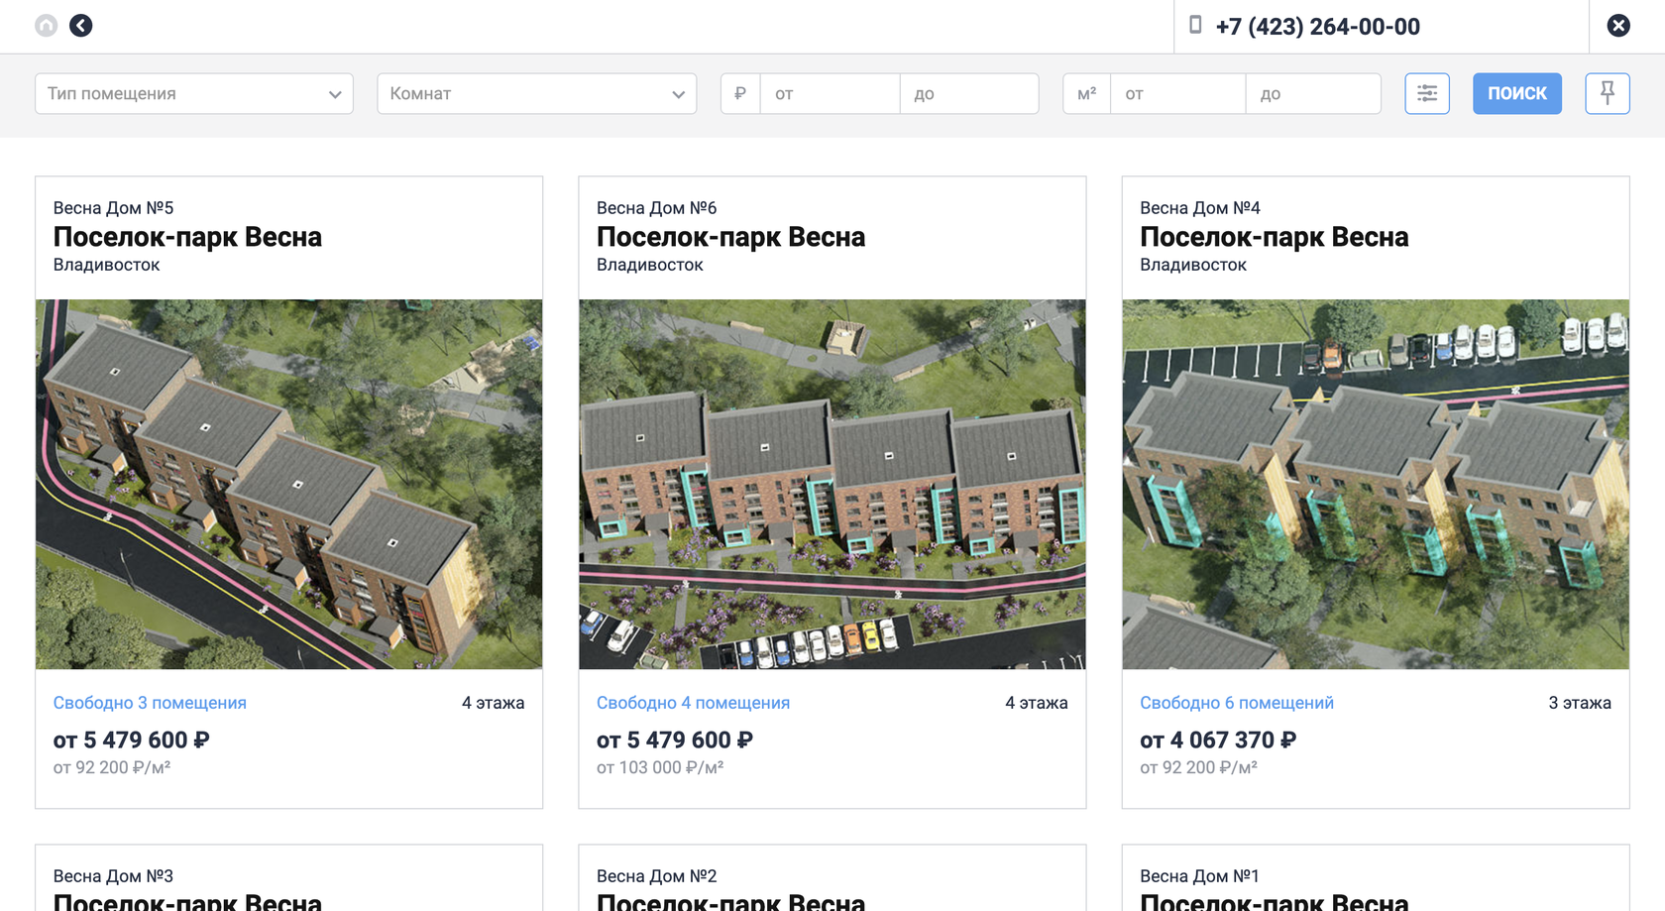
Task: Close the catalog with the X icon
Action: point(1618,26)
